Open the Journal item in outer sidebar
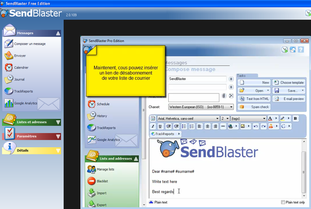Image resolution: width=311 pixels, height=209 pixels. coord(15,79)
